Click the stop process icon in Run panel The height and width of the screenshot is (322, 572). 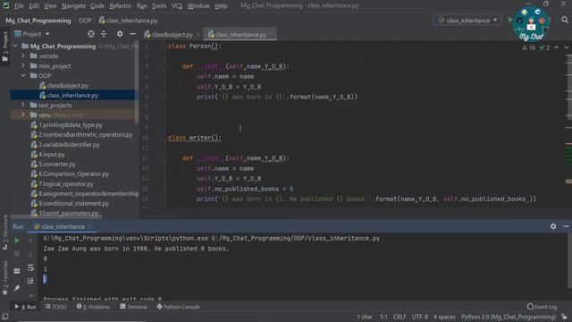point(17,254)
